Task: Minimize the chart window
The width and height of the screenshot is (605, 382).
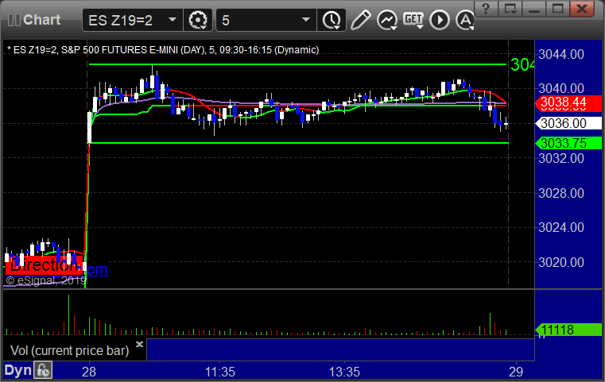Action: (534, 8)
